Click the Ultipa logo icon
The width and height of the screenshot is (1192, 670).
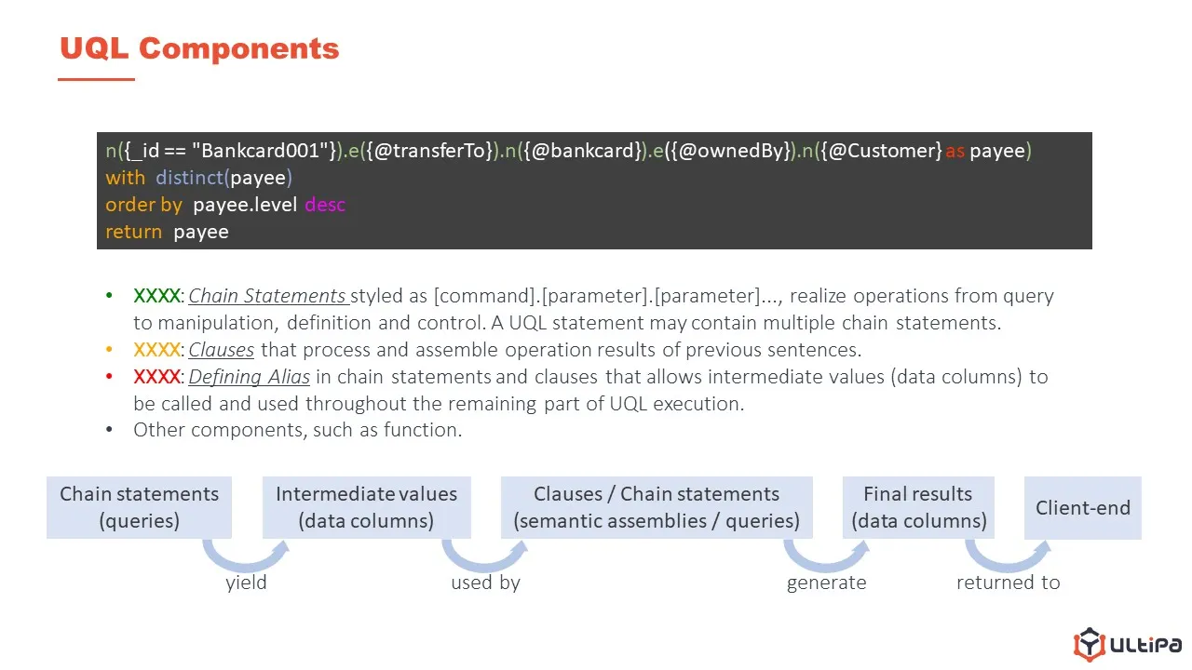[x=1089, y=645]
